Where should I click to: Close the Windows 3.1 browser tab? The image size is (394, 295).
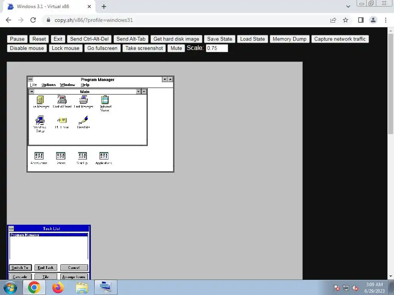(x=89, y=7)
